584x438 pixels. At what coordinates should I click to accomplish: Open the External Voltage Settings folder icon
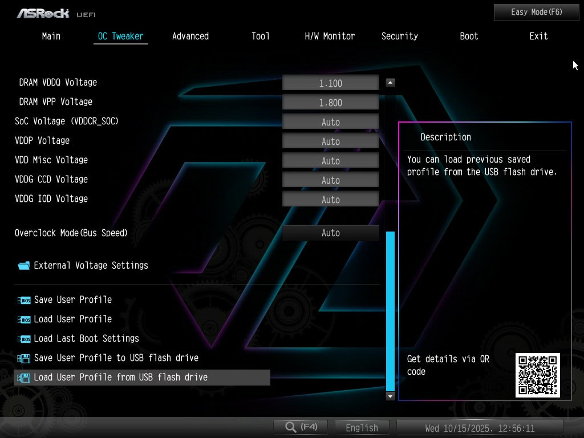coord(24,266)
